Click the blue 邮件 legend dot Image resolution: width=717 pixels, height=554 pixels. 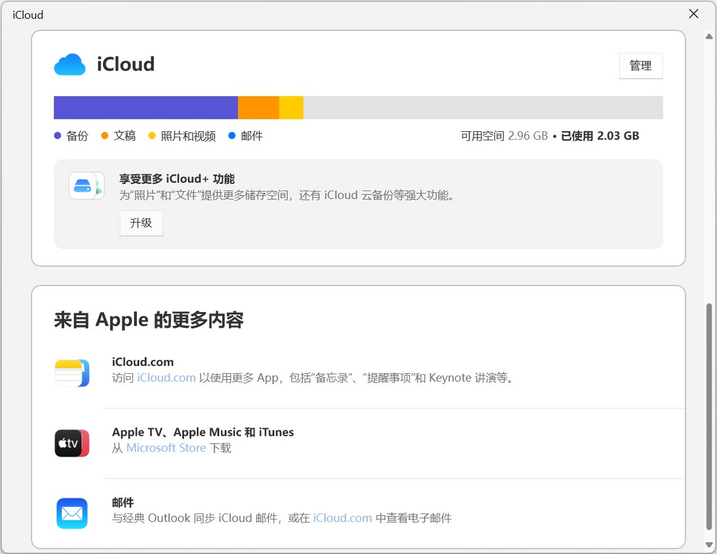[x=232, y=136]
